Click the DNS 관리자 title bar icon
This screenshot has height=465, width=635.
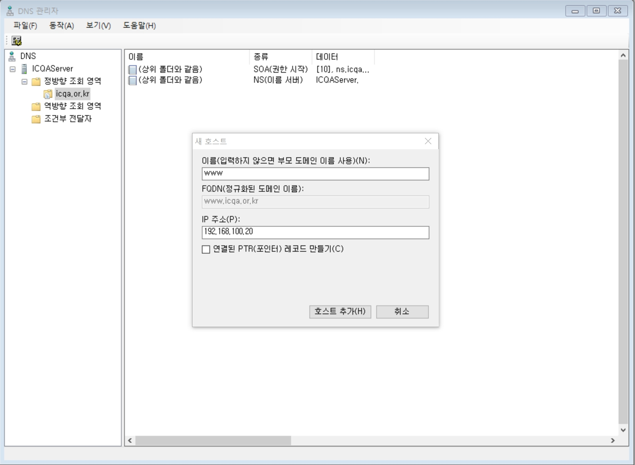coord(10,11)
